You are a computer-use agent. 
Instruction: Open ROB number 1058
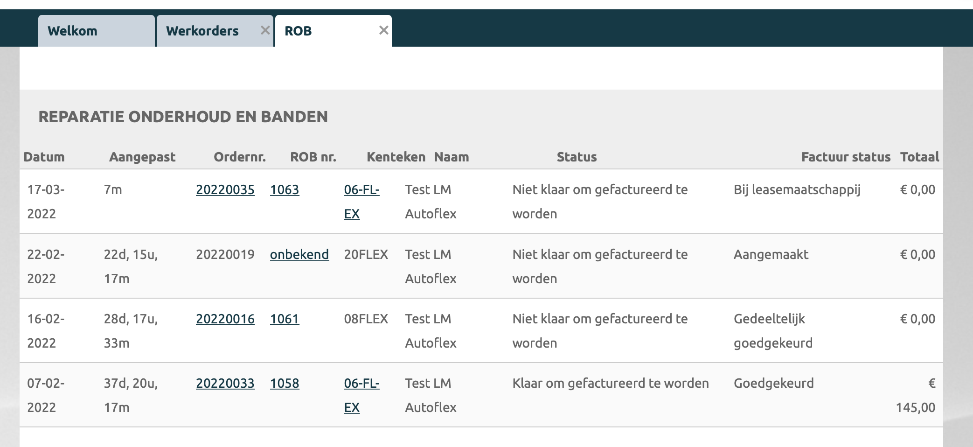[284, 384]
